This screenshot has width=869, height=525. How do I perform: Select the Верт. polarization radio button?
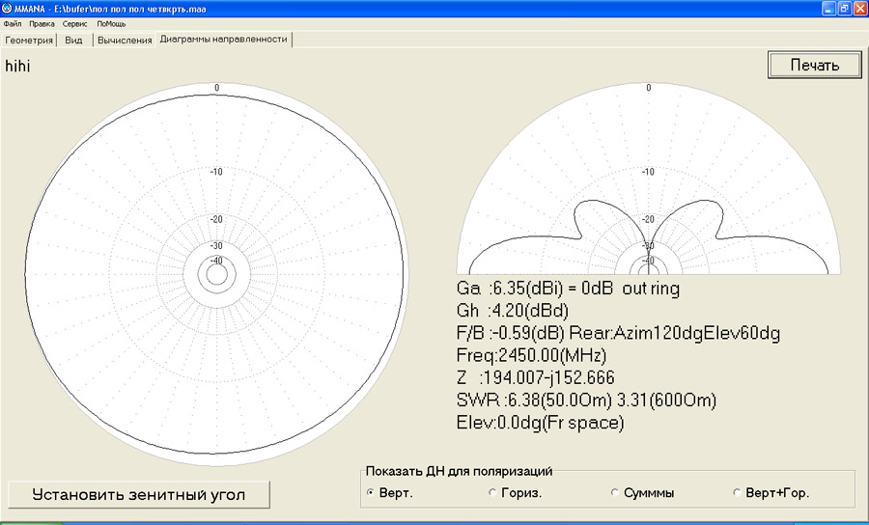(370, 492)
